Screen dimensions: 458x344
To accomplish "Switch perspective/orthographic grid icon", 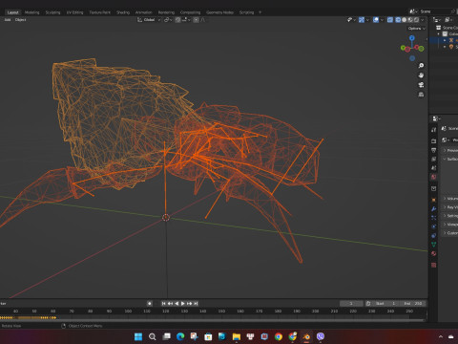I will click(x=421, y=95).
